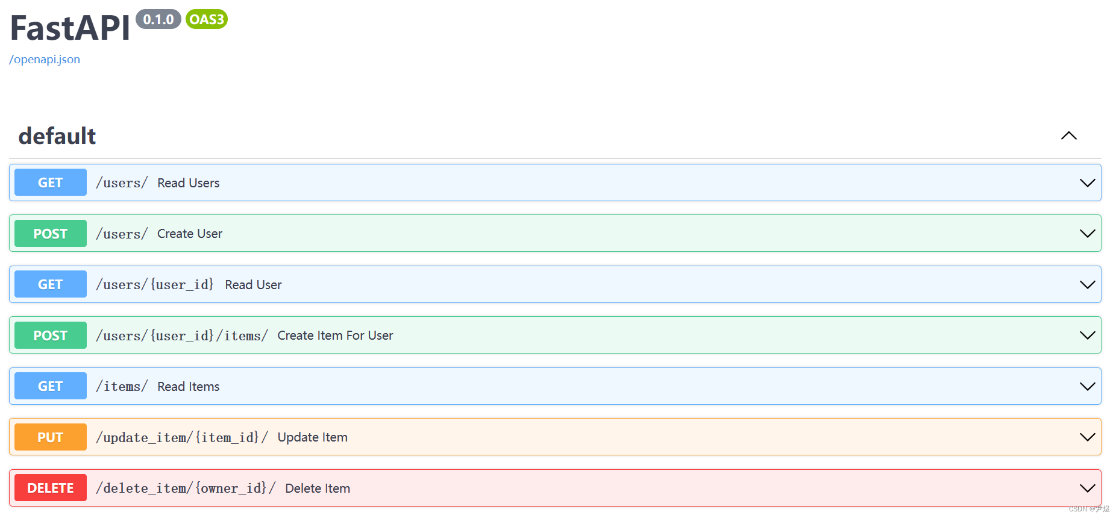The width and height of the screenshot is (1119, 518).
Task: Click the OAS3 badge
Action: click(207, 19)
